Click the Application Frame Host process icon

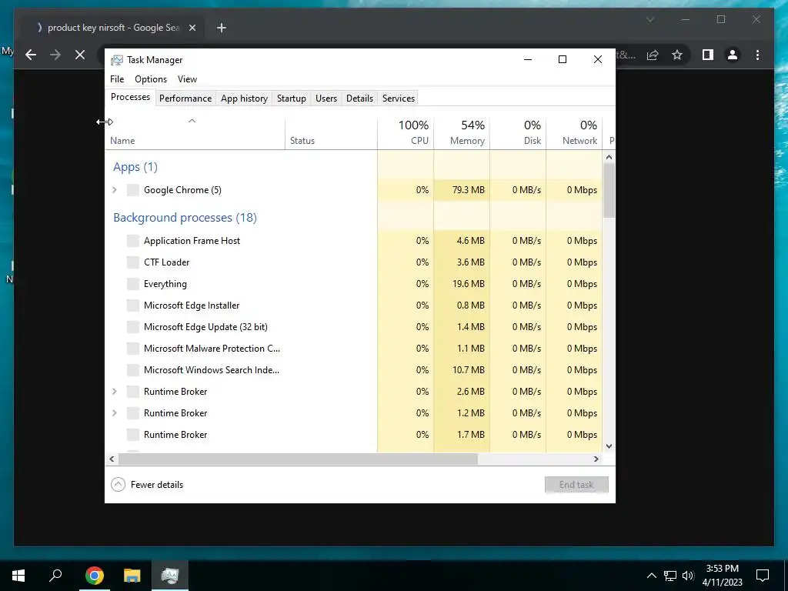pyautogui.click(x=132, y=241)
